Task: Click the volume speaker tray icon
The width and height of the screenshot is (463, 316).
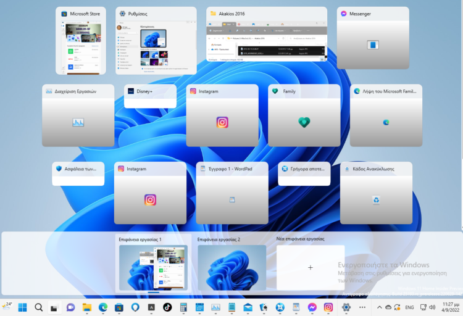Action: pos(432,307)
